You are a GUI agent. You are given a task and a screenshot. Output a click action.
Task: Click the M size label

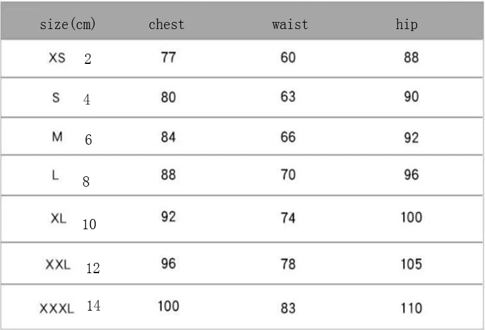[57, 137]
